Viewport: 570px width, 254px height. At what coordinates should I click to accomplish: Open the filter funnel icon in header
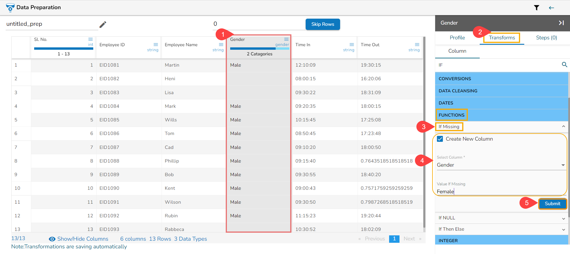pyautogui.click(x=536, y=8)
